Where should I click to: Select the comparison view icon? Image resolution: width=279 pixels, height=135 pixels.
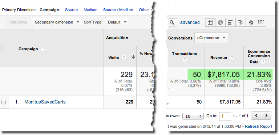[240, 22]
